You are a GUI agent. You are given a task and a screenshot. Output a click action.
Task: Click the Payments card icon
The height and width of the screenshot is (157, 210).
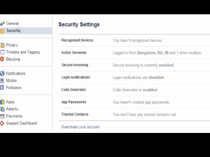pos(2,116)
